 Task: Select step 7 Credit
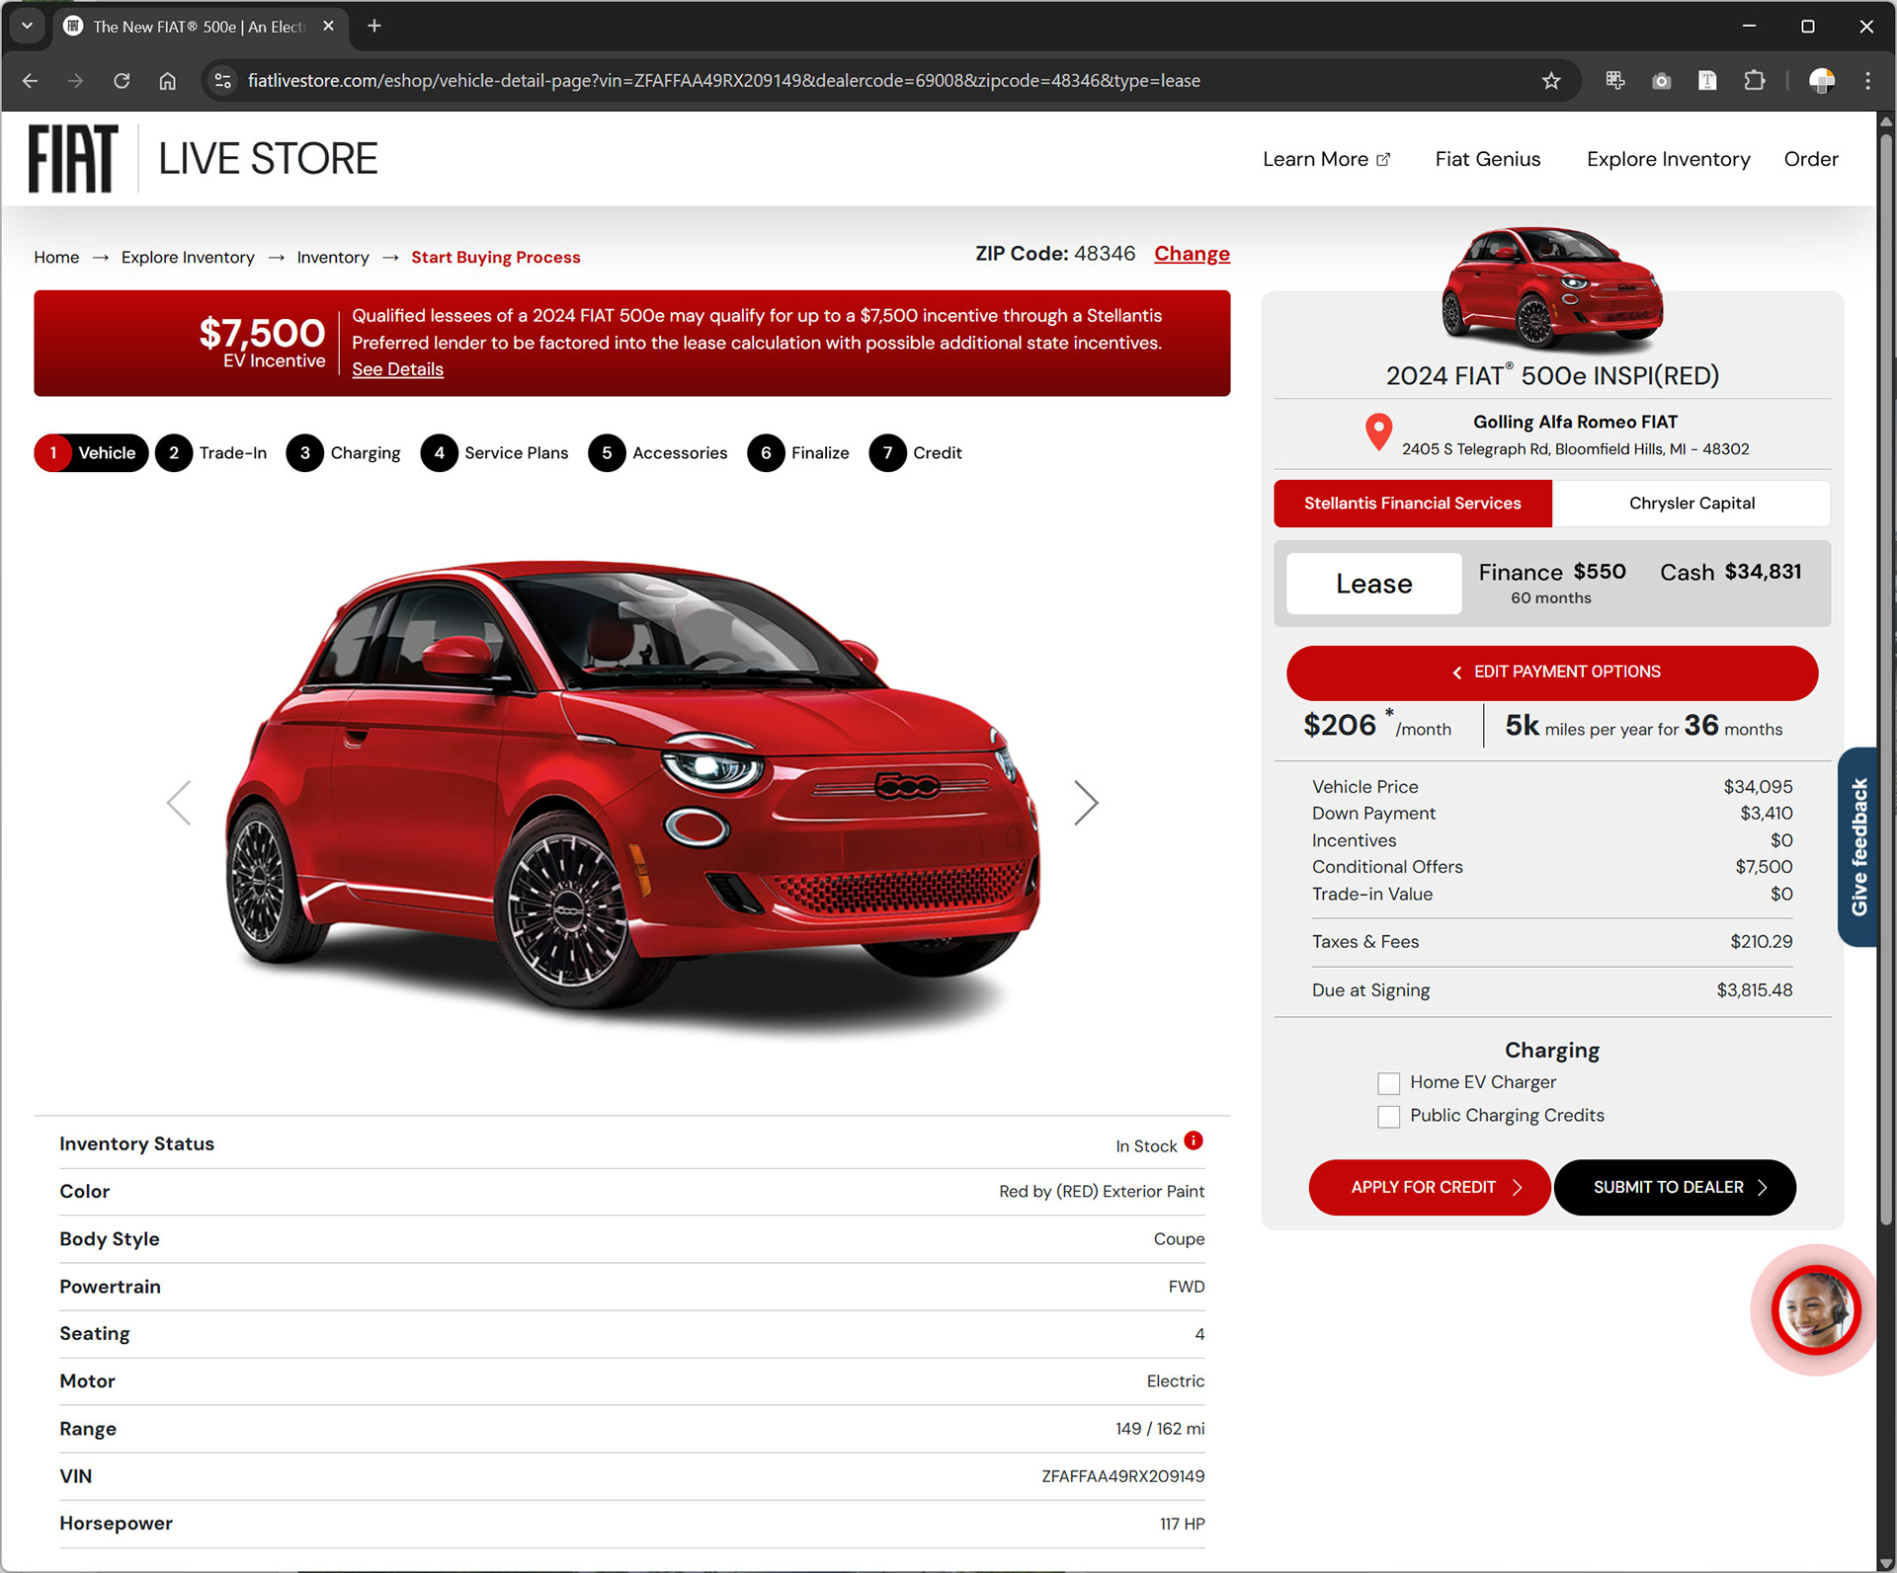(916, 453)
